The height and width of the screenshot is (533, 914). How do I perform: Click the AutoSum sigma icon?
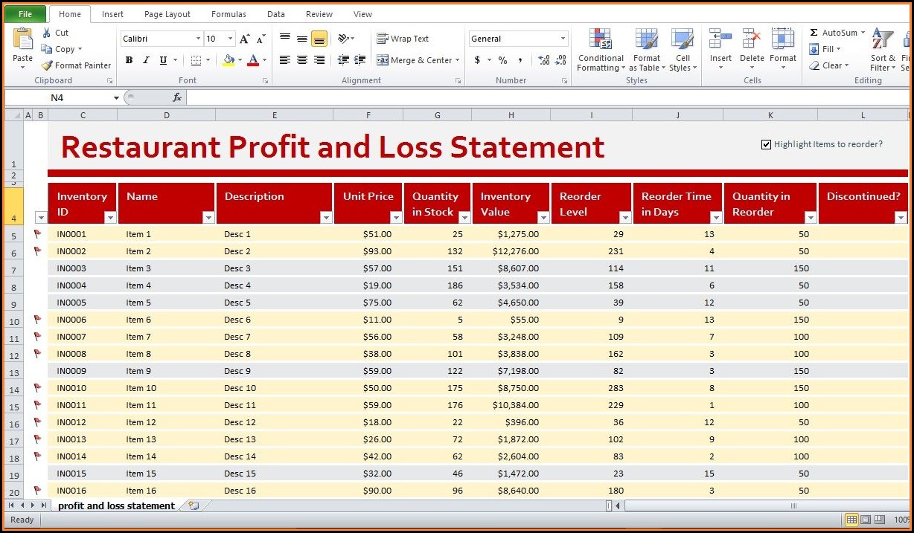tap(814, 33)
